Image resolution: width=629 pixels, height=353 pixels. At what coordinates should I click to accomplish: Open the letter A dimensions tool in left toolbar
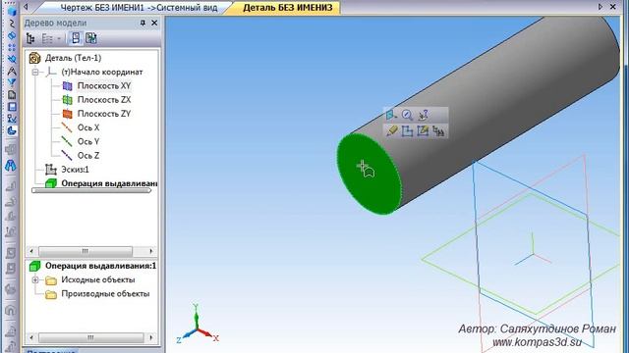coord(11,72)
